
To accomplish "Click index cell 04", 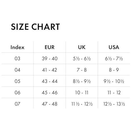I will click(18, 70).
